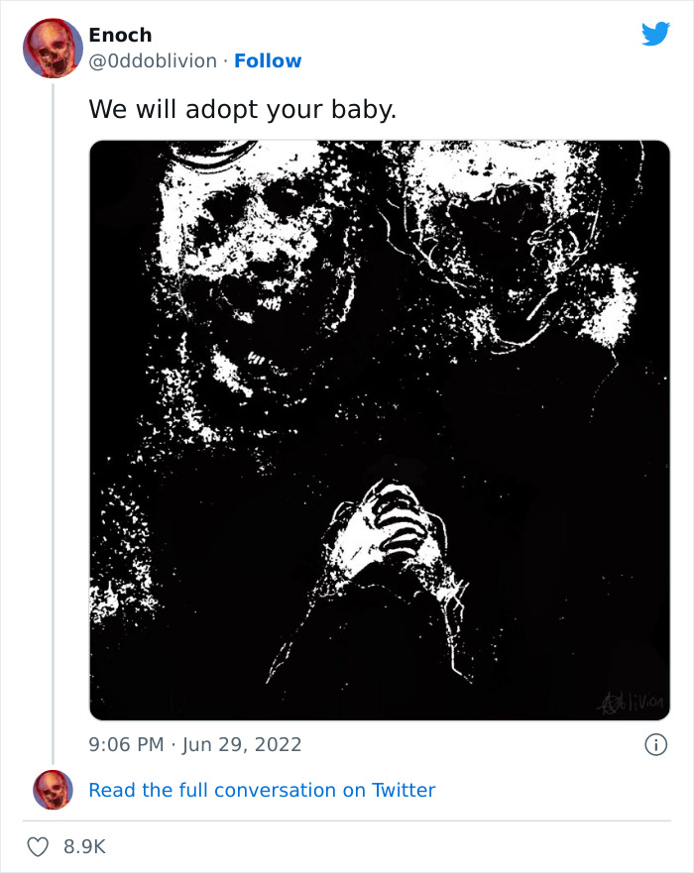The image size is (694, 873).
Task: Click the skull profile picture at top
Action: click(x=52, y=49)
